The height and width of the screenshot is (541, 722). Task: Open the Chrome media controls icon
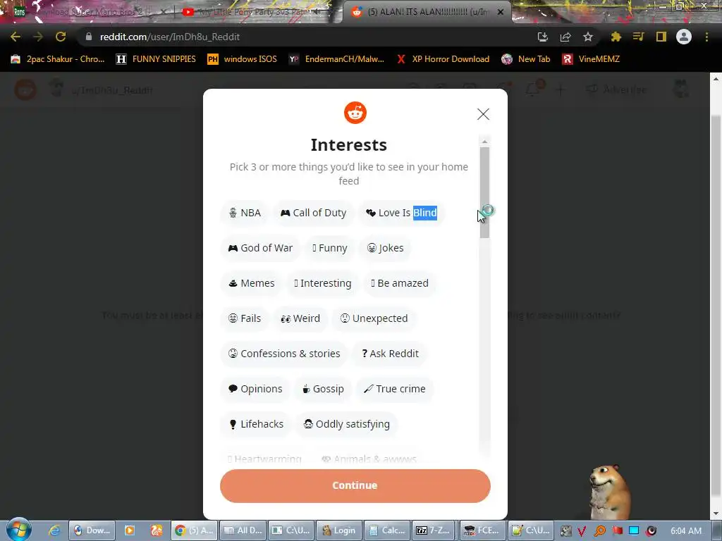pyautogui.click(x=638, y=37)
